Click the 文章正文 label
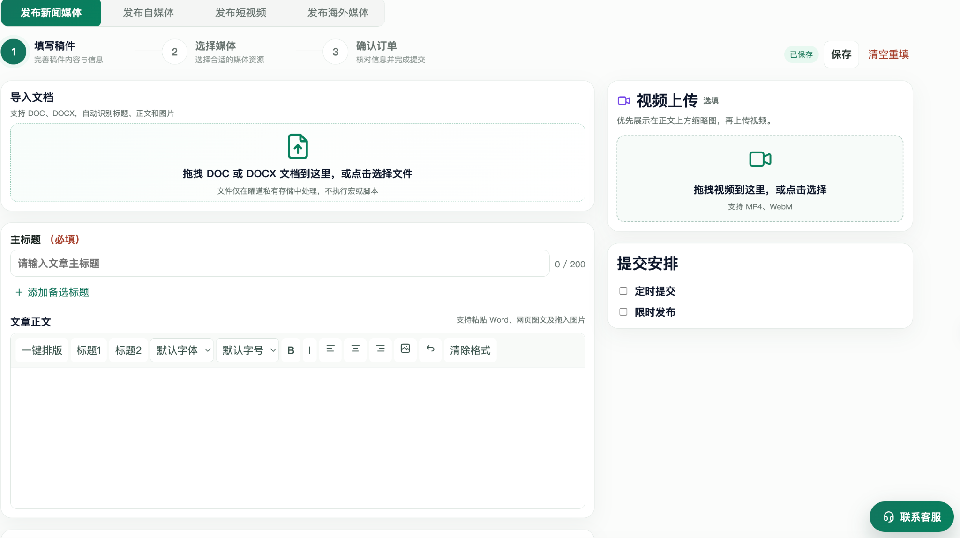The width and height of the screenshot is (960, 538). click(x=30, y=322)
